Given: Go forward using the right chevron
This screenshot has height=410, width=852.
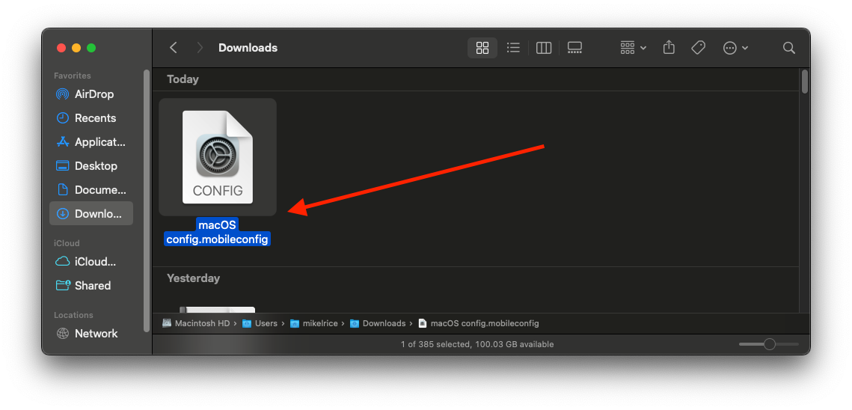Looking at the screenshot, I should click(200, 48).
